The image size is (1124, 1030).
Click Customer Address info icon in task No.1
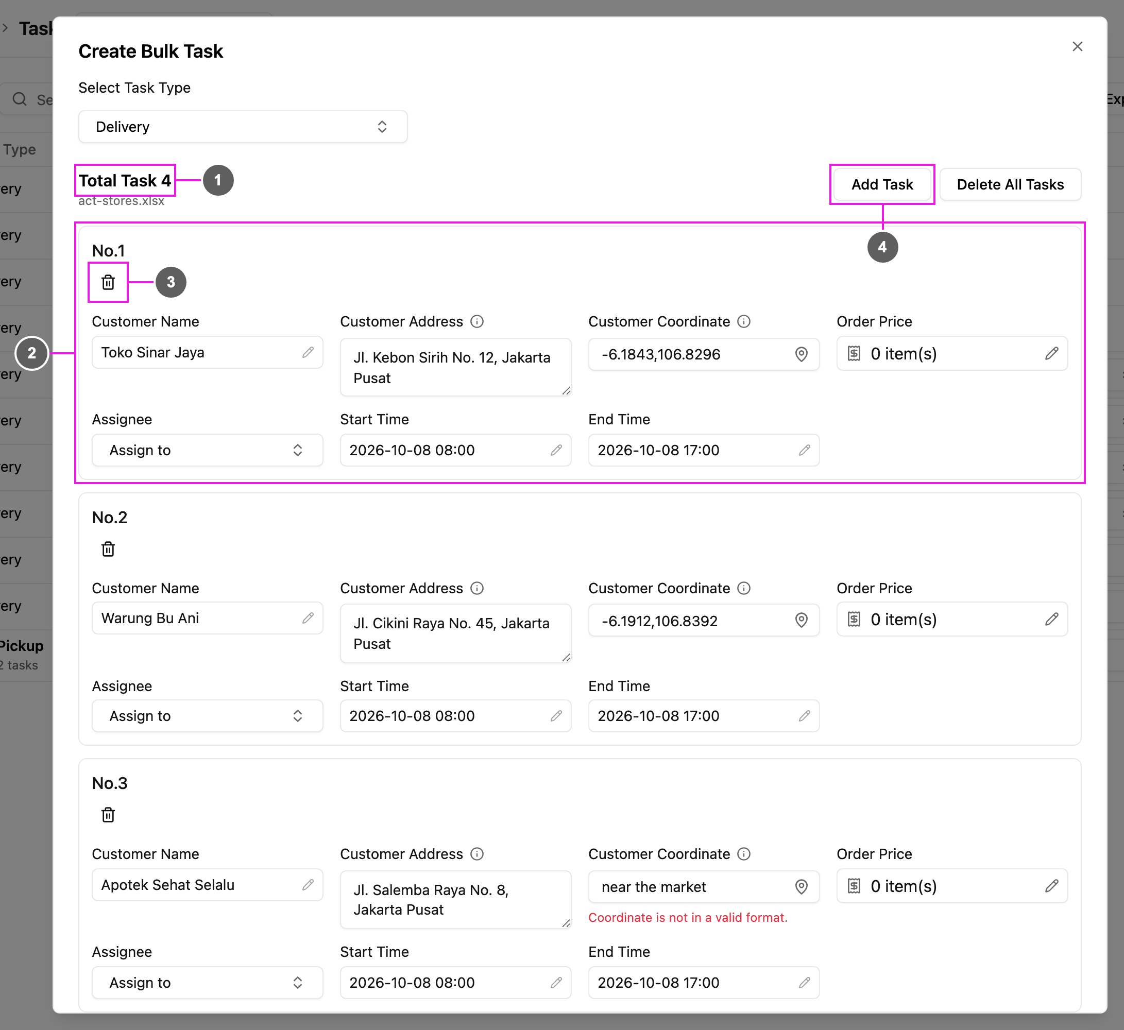476,321
